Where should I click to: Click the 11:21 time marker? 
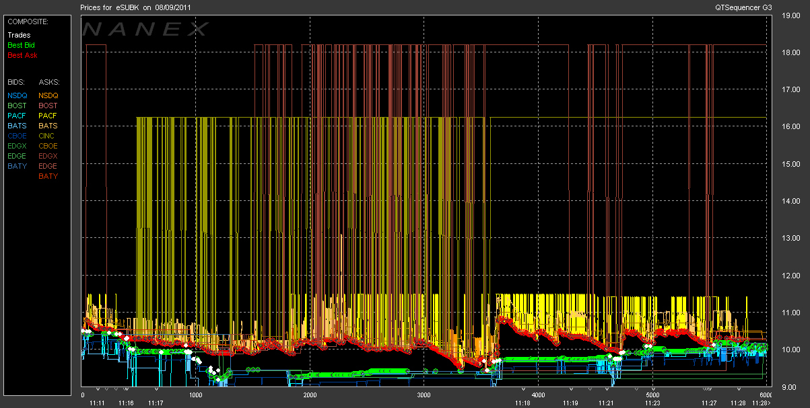pyautogui.click(x=607, y=403)
